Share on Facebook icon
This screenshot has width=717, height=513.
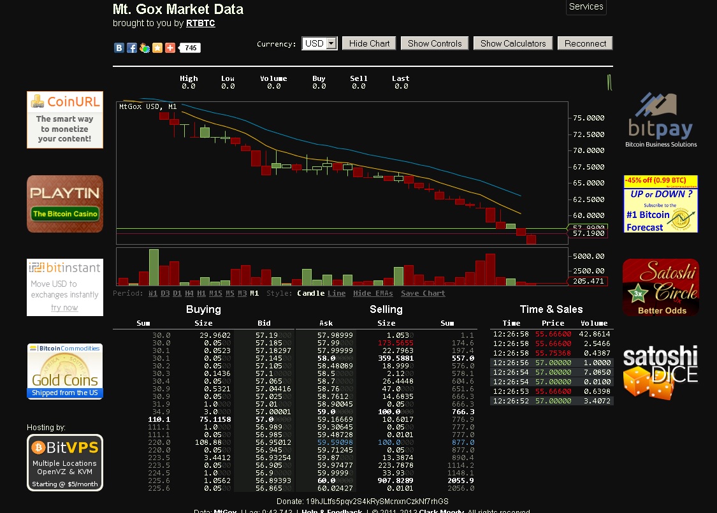tap(132, 48)
